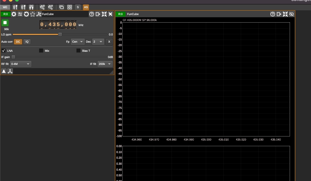Reload the device with the circular arrow
The width and height of the screenshot is (311, 181).
tap(26, 14)
